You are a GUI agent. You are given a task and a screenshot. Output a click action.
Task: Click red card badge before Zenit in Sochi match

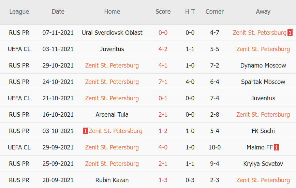click(85, 131)
